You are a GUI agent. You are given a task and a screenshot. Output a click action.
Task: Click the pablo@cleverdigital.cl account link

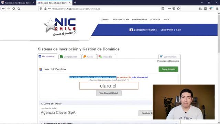coord(146,30)
